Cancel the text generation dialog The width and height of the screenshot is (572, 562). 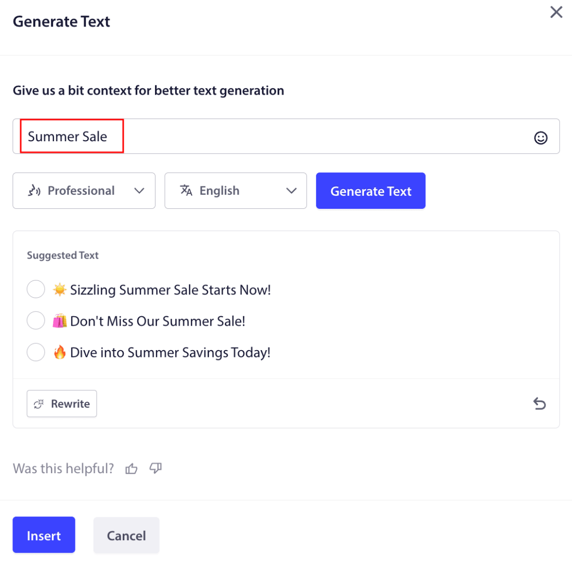click(x=126, y=535)
